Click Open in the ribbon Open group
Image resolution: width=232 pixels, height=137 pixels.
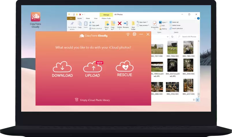[162, 22]
